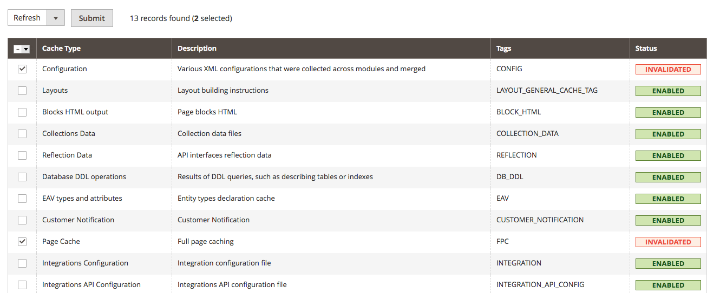Check the Layouts cache checkbox
Viewport: 720px width, 293px height.
[x=22, y=91]
